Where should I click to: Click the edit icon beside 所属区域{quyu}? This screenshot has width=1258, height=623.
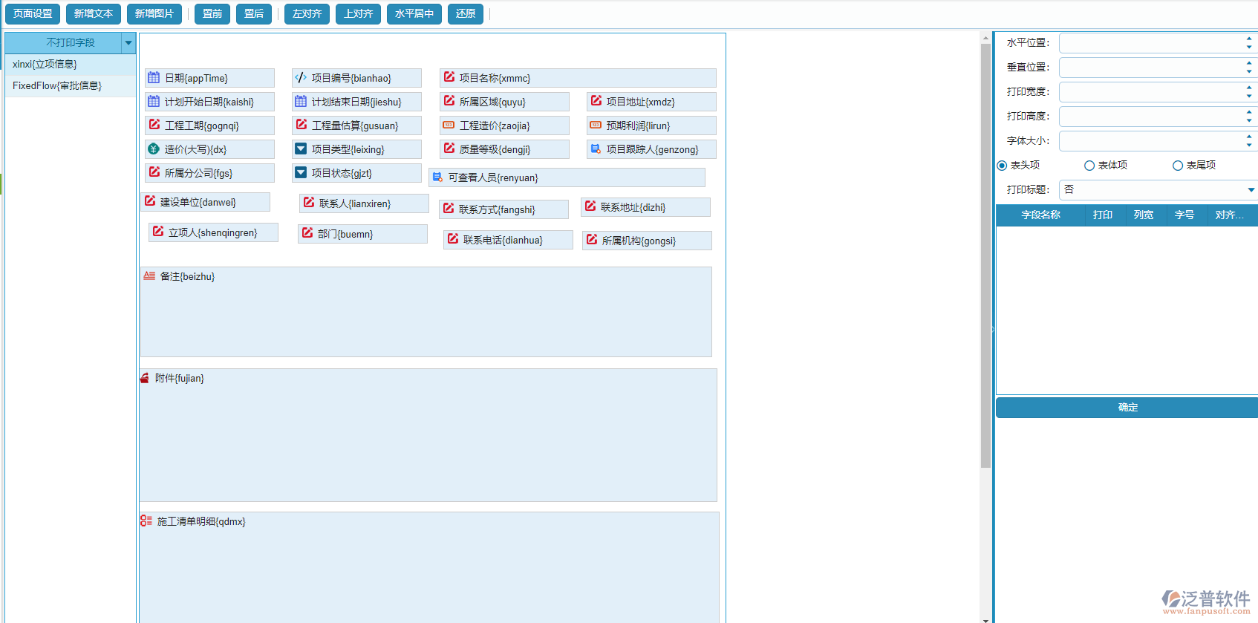tap(449, 100)
